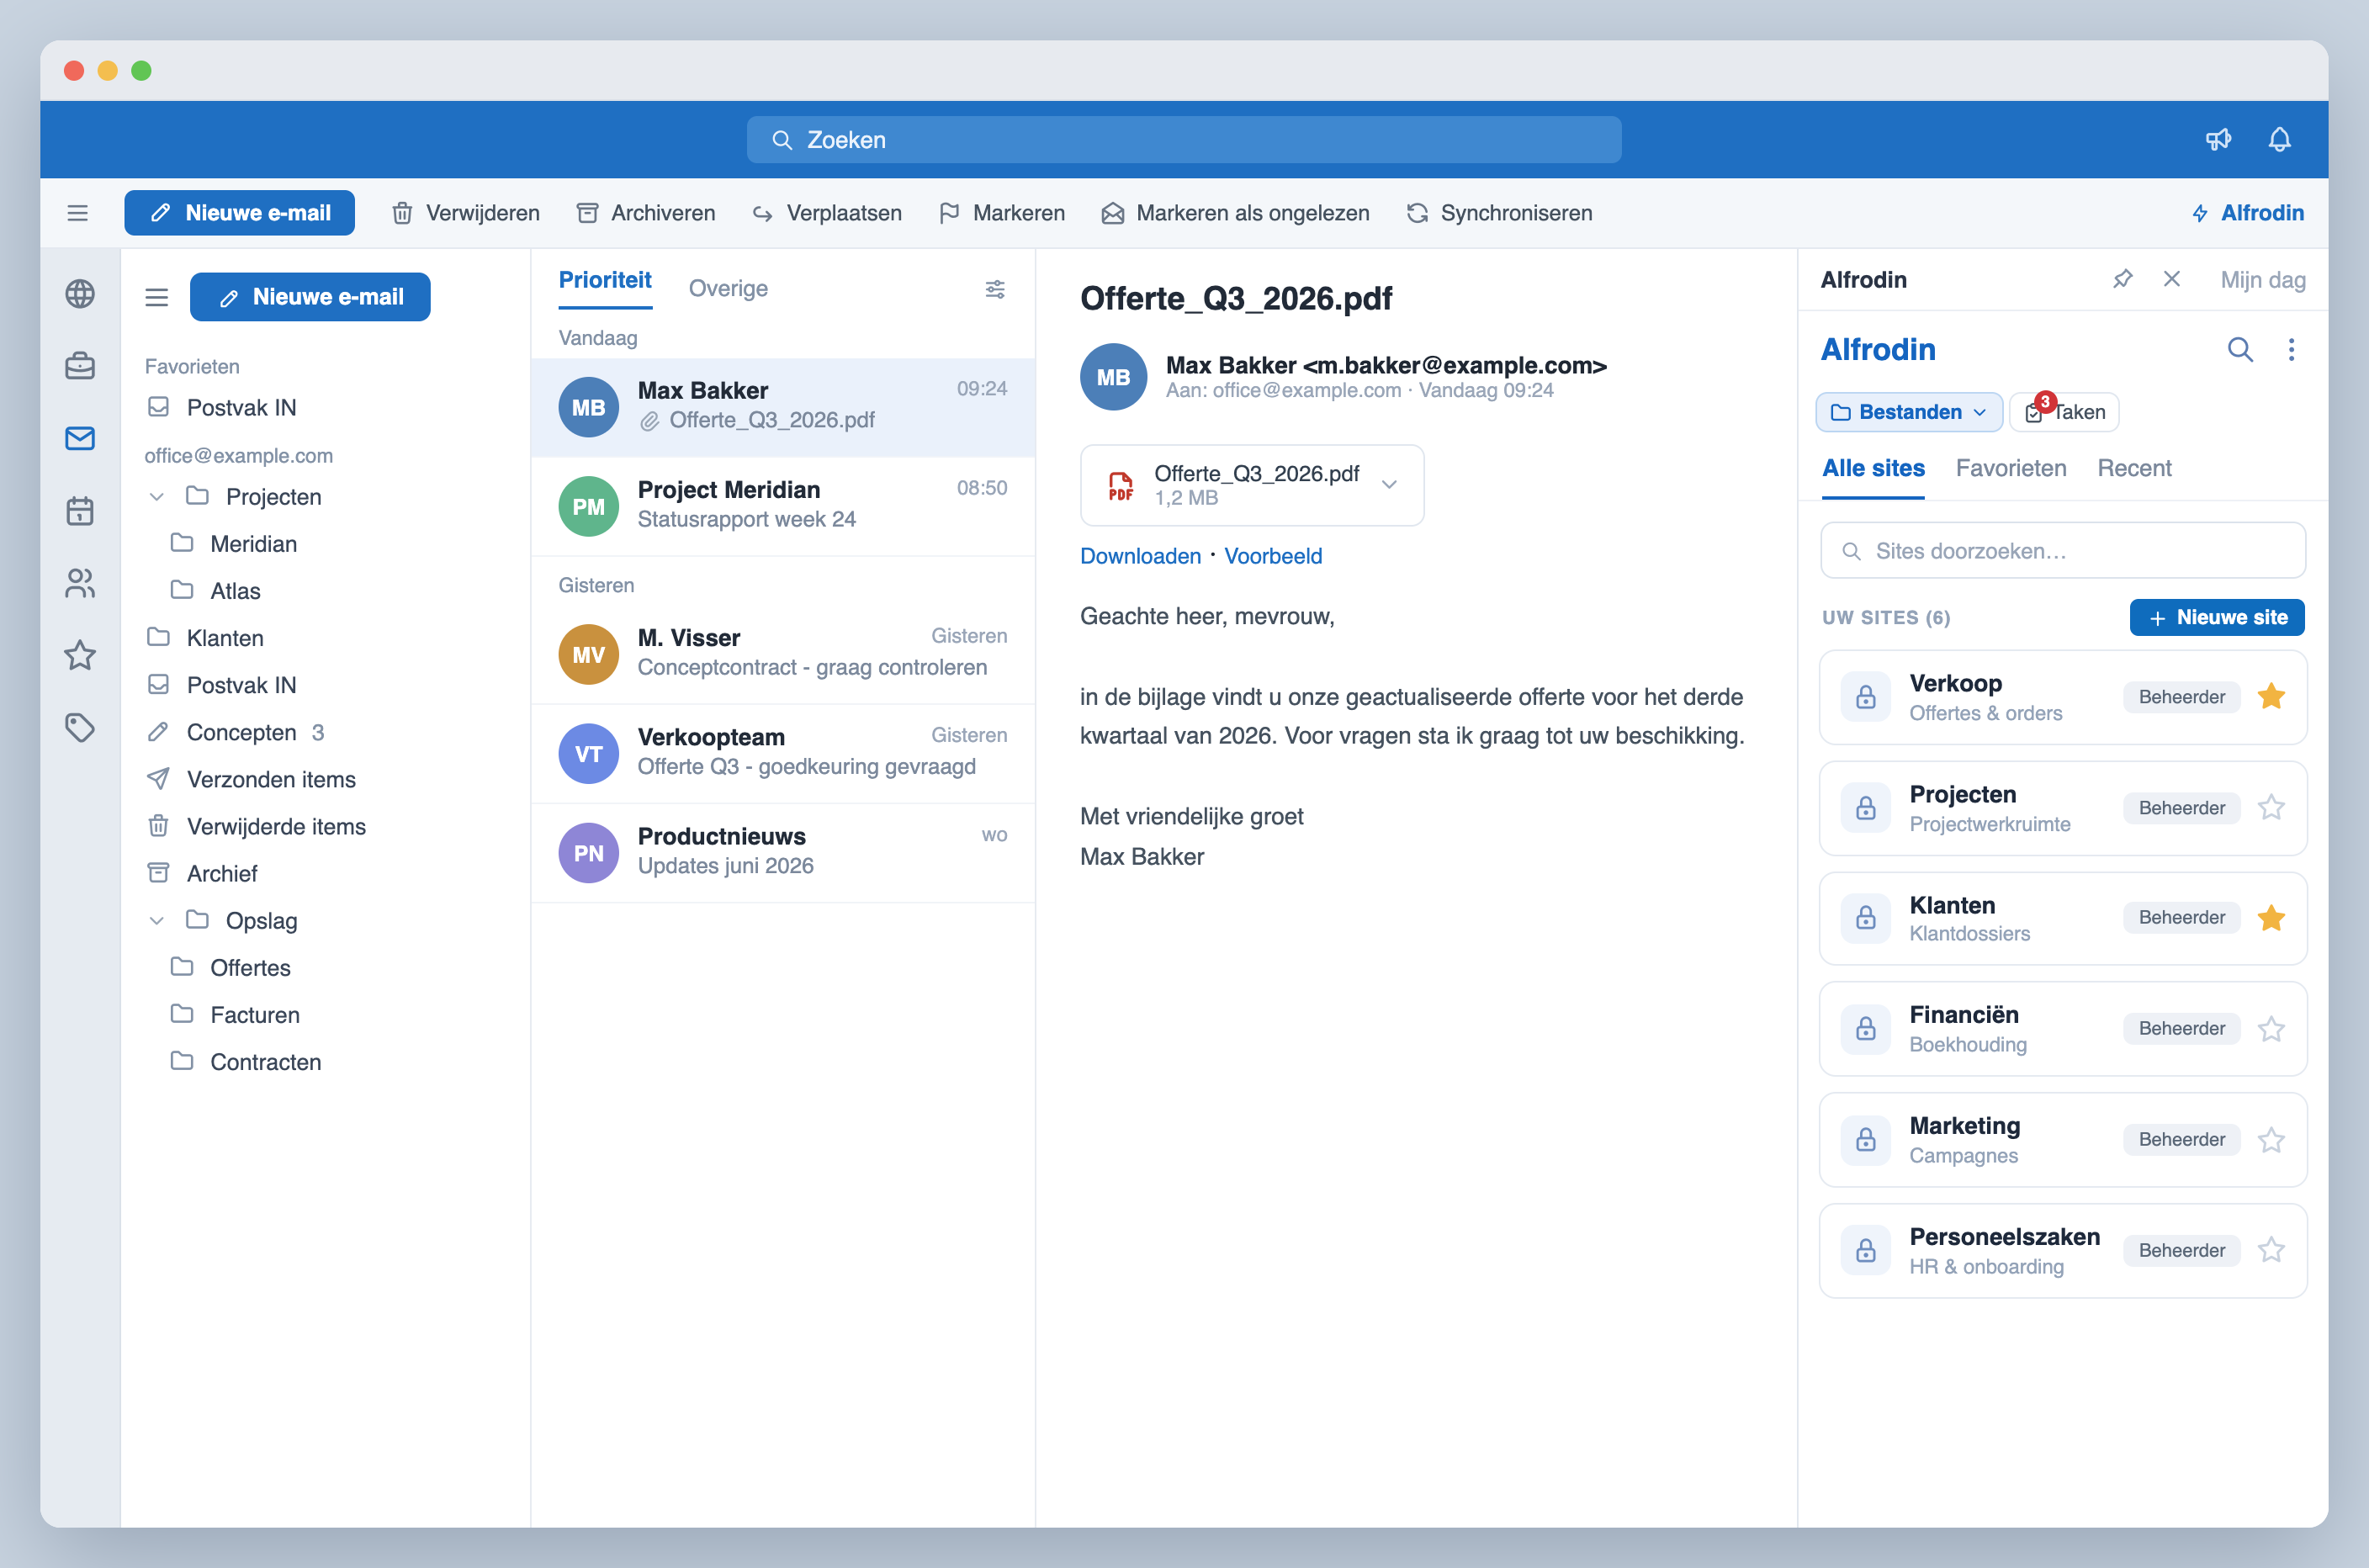Click the Nieuwe site button
The width and height of the screenshot is (2369, 1568).
2216,617
